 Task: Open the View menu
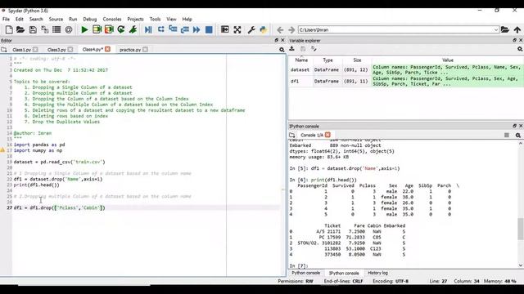pyautogui.click(x=171, y=19)
